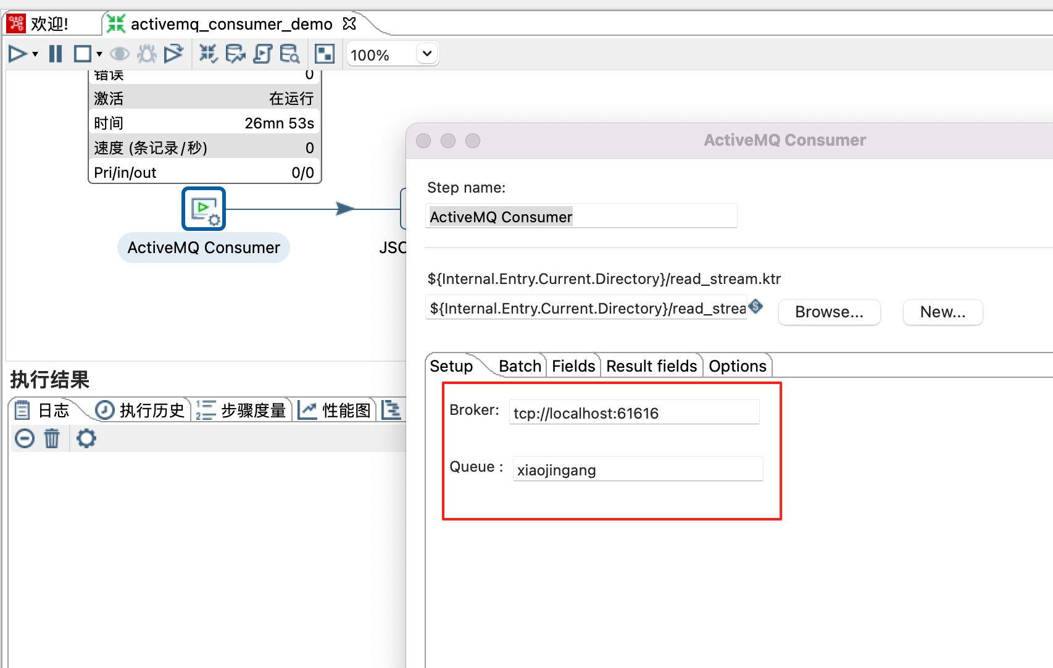The image size is (1053, 668).
Task: Debug the transformation with the bug icon
Action: 147,54
